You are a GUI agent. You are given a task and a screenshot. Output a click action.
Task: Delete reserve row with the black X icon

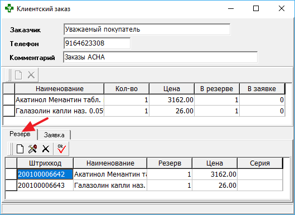point(46,149)
